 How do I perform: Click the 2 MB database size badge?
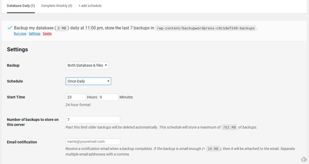(61, 28)
